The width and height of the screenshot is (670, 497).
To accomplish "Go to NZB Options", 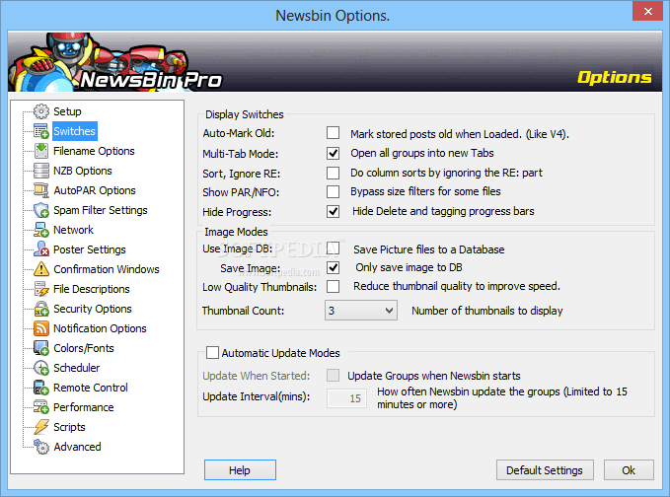I will [83, 171].
